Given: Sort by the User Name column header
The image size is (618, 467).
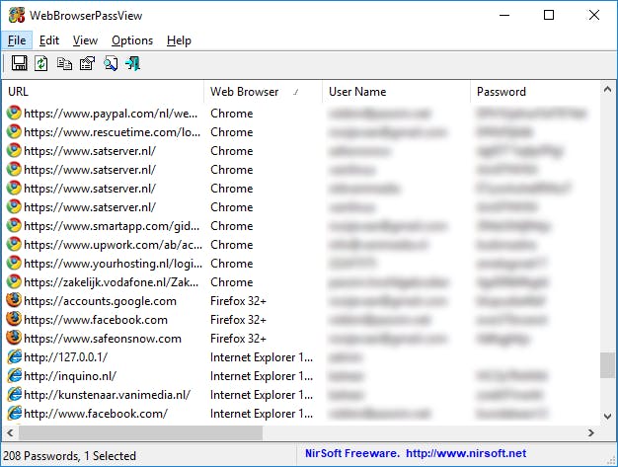Looking at the screenshot, I should click(396, 92).
